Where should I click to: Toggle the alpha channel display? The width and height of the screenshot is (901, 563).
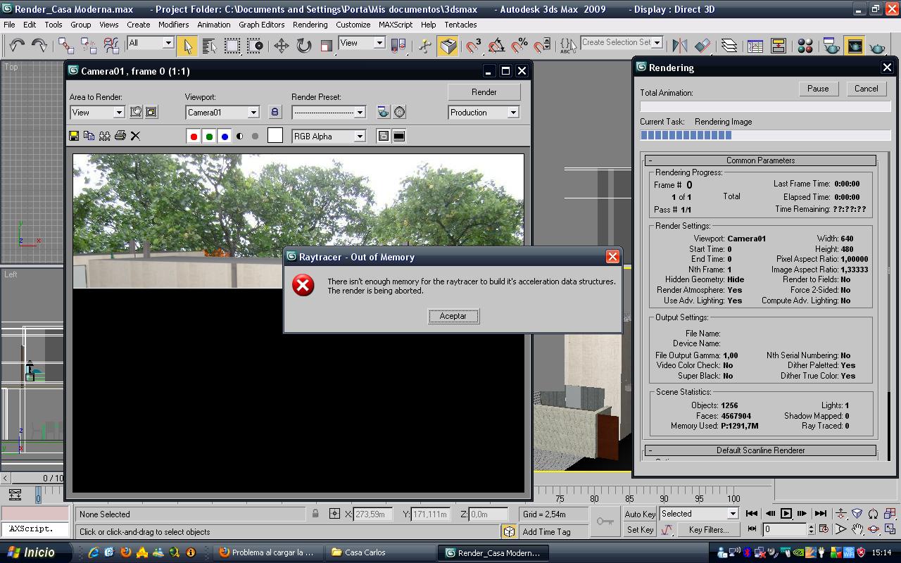point(240,137)
